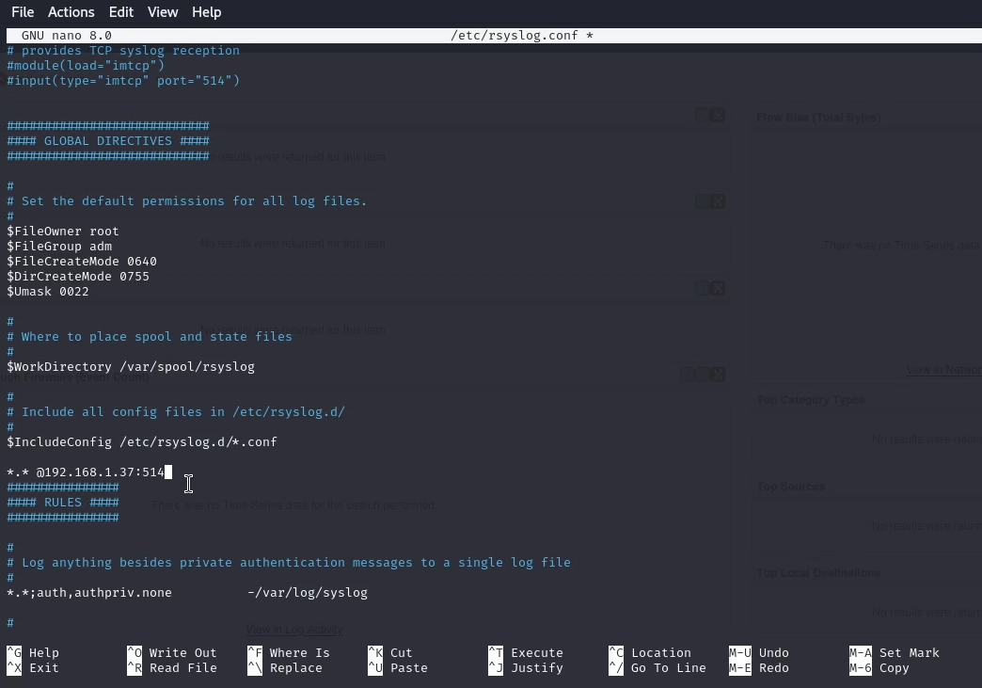Click the '#input(type="imtcp" port="514")' line

(x=122, y=81)
